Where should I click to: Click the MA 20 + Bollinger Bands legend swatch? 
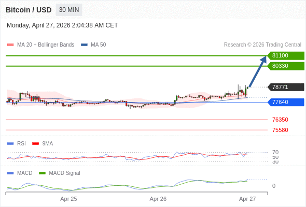point(10,45)
